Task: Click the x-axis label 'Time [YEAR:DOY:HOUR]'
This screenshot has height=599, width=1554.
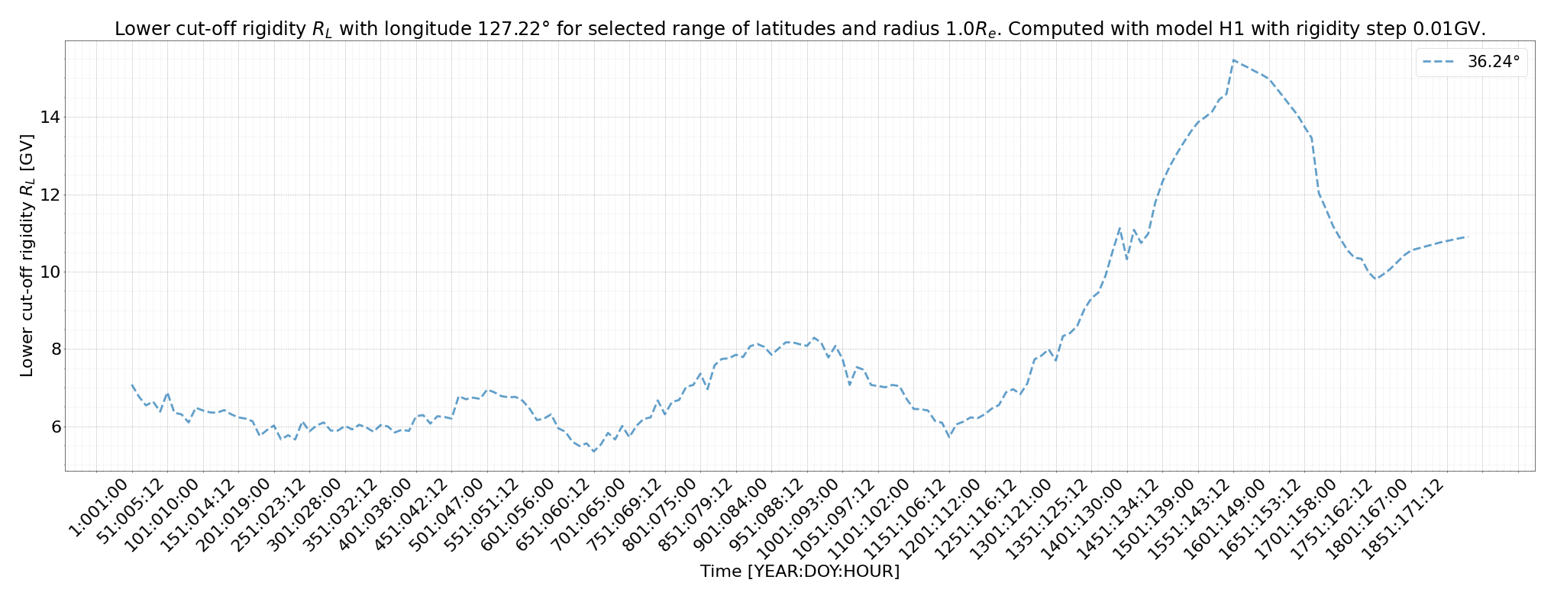Action: tap(800, 571)
